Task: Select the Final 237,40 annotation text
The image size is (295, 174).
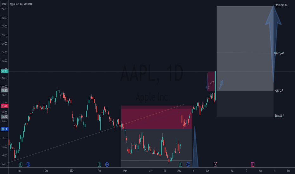Action: (x=281, y=5)
